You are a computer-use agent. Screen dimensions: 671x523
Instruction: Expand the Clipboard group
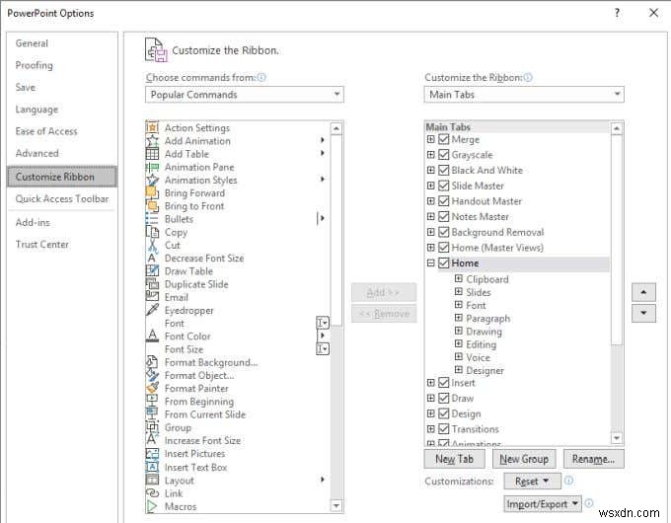[458, 278]
